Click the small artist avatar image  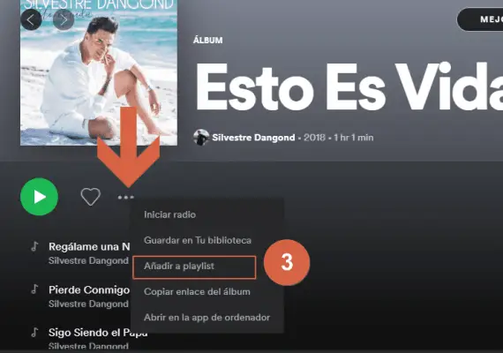(x=201, y=138)
